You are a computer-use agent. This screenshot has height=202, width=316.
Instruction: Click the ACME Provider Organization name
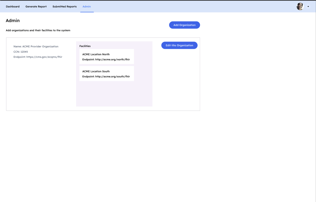(x=36, y=46)
